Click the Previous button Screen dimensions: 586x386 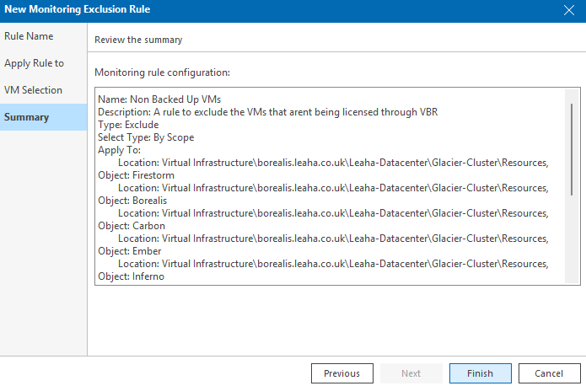pos(342,373)
